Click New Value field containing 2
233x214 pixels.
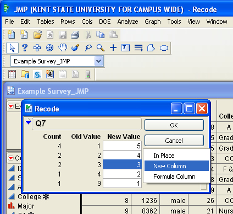122,174
